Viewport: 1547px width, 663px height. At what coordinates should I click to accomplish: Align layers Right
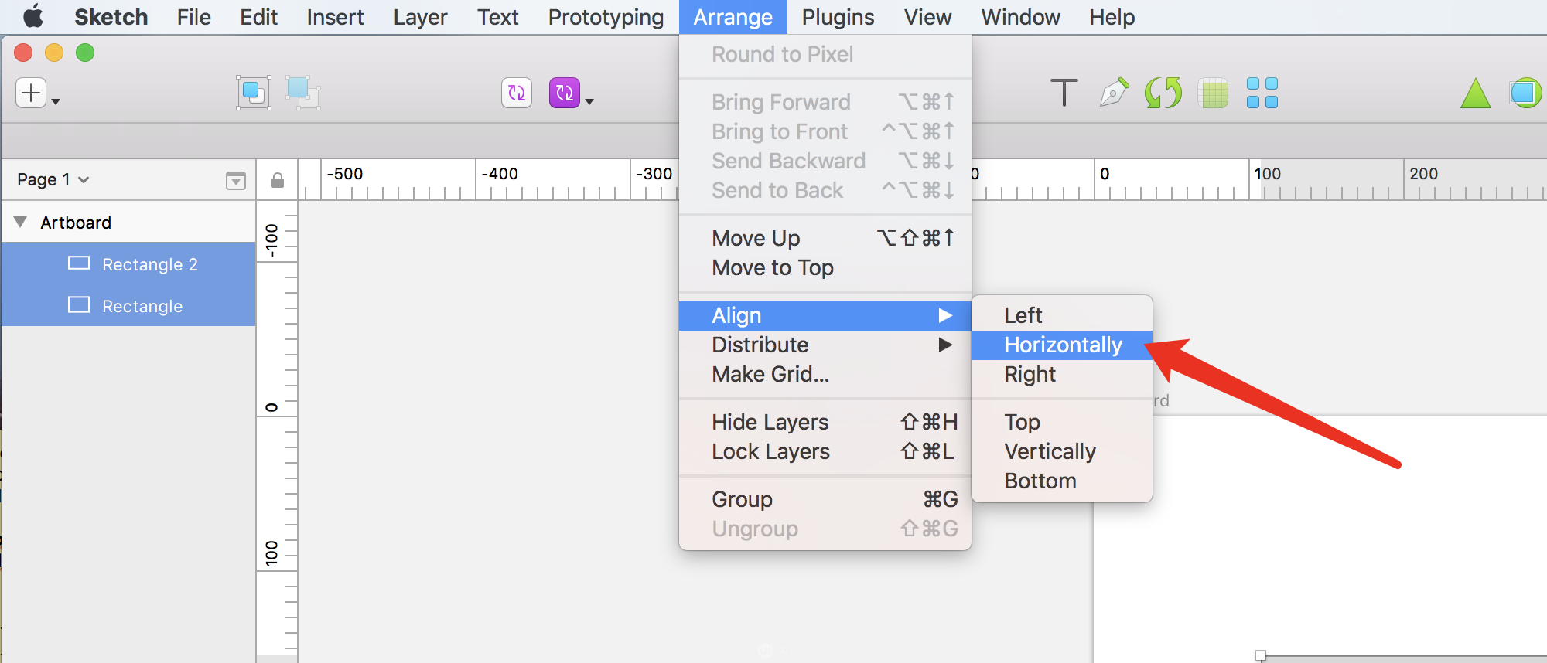pos(1061,374)
